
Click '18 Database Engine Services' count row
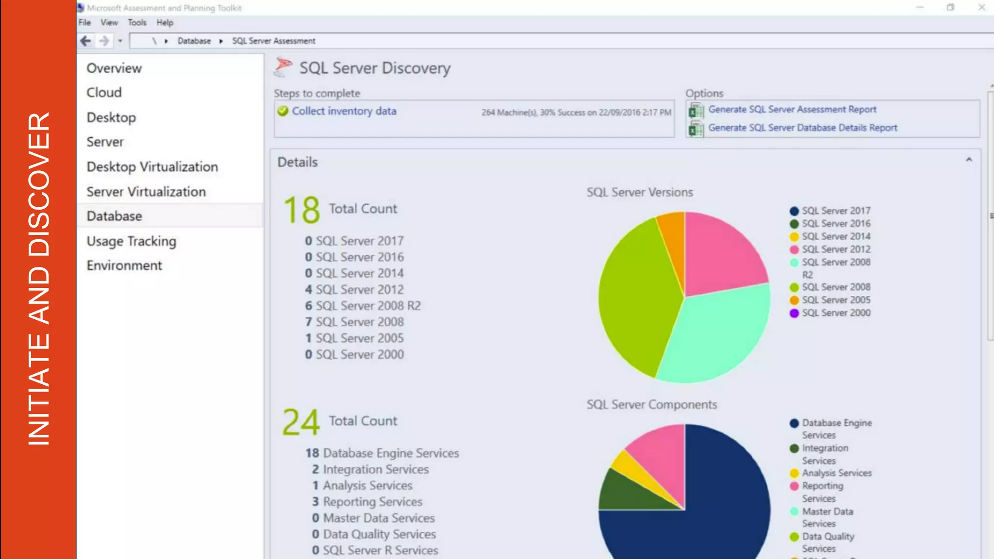(x=382, y=453)
